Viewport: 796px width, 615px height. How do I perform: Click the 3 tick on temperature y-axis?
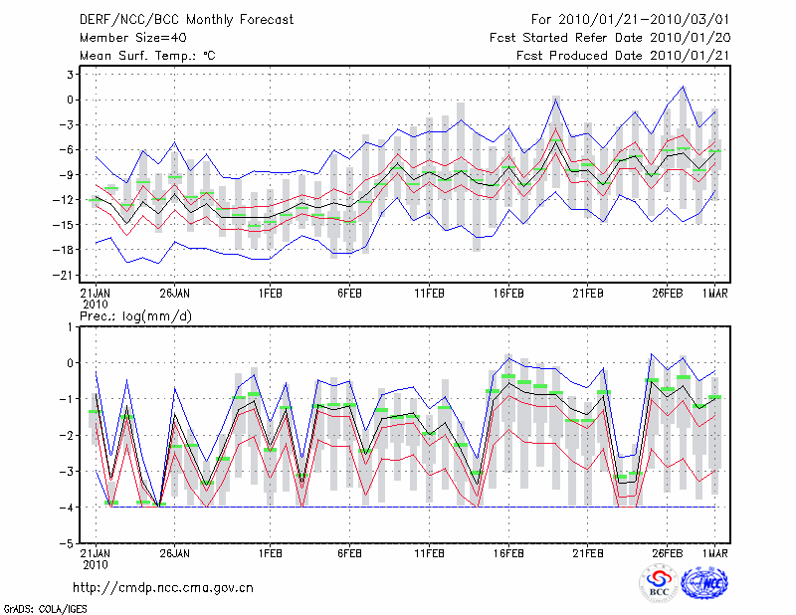[x=70, y=75]
